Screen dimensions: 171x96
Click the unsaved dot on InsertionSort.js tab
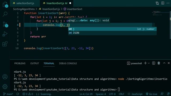pyautogui.click(x=70, y=3)
